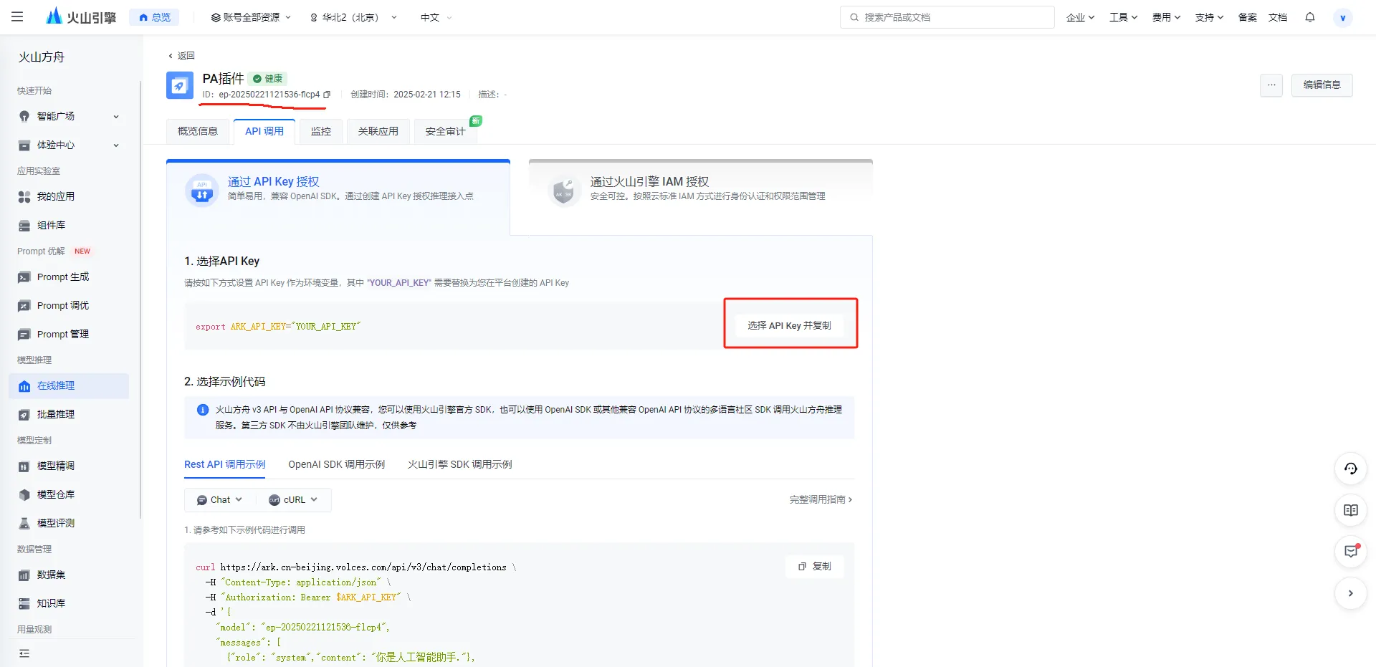Viewport: 1376px width, 667px height.
Task: Click the hamburger menu icon at top left
Action: pos(17,16)
